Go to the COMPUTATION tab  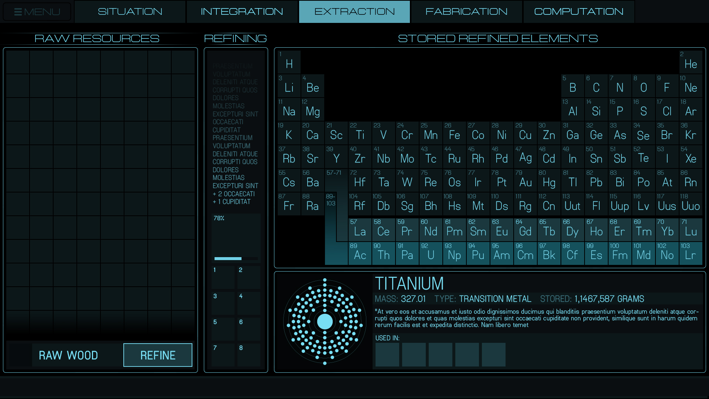pos(579,12)
